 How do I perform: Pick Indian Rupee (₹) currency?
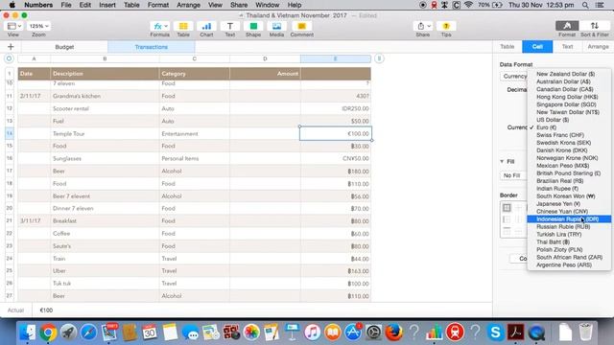[x=569, y=189]
